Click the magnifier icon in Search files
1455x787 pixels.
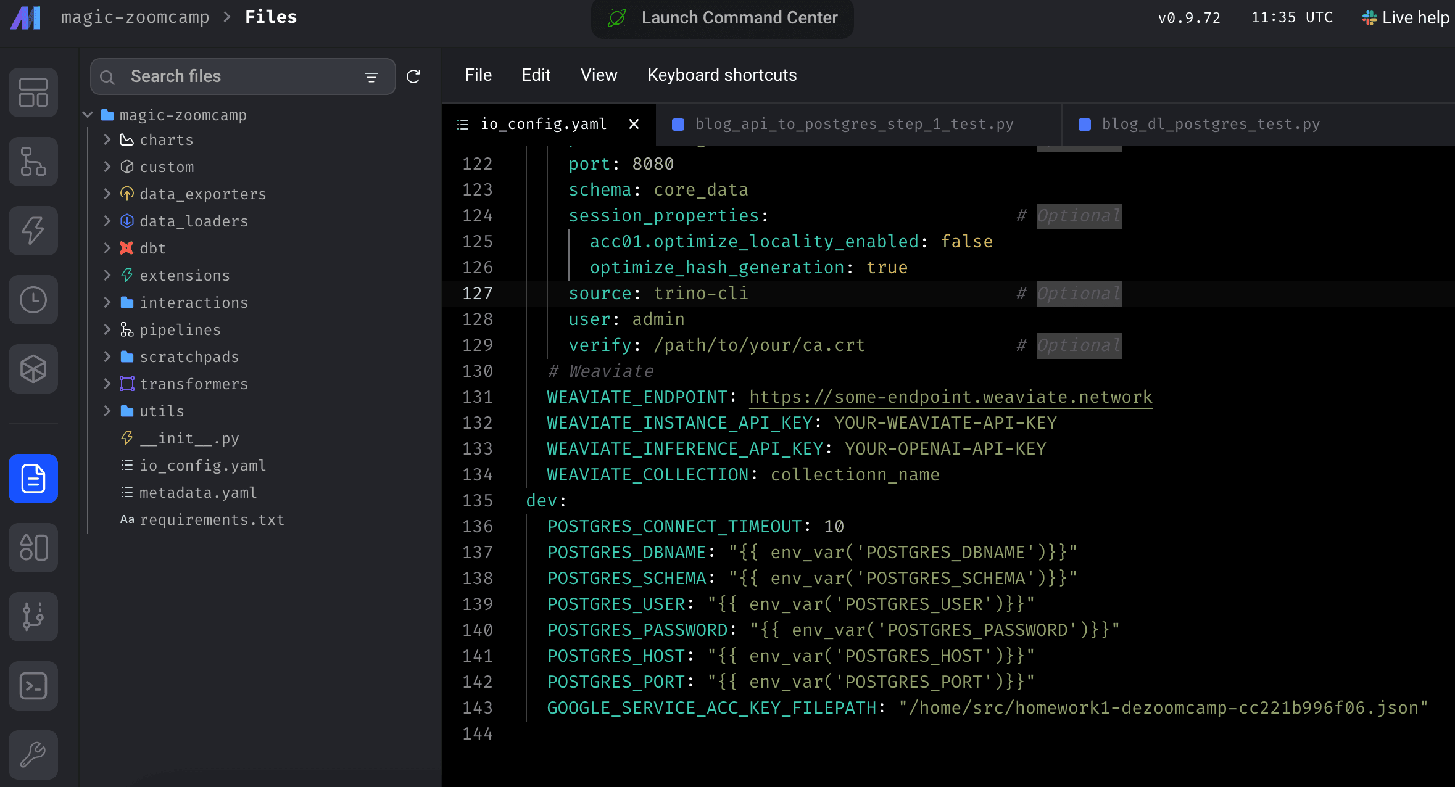pos(107,77)
